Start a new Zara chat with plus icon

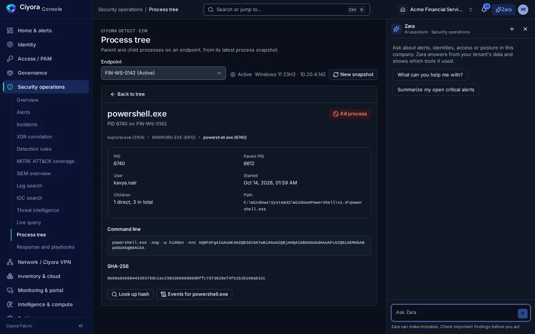(512, 29)
